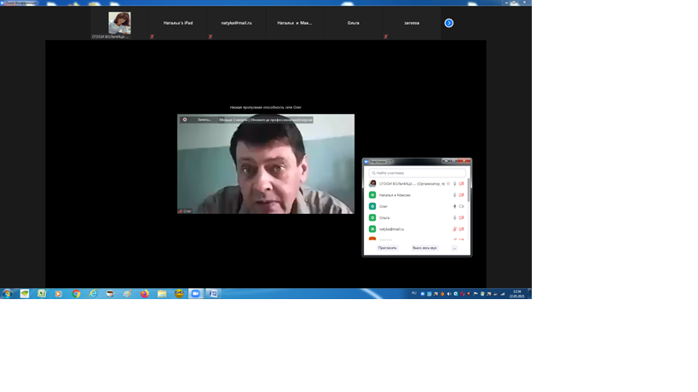698x392 pixels.
Task: Toggle microphone for Наталья и Максим
Action: (x=454, y=195)
